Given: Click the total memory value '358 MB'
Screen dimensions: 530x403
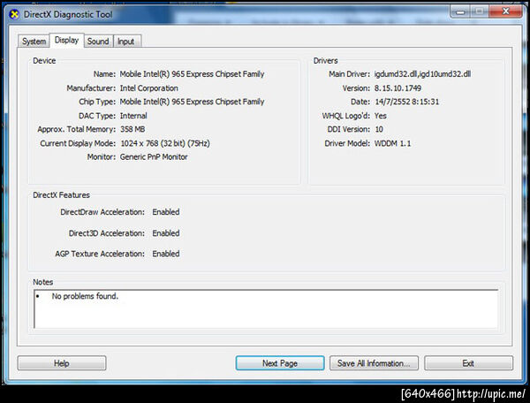Looking at the screenshot, I should point(132,129).
